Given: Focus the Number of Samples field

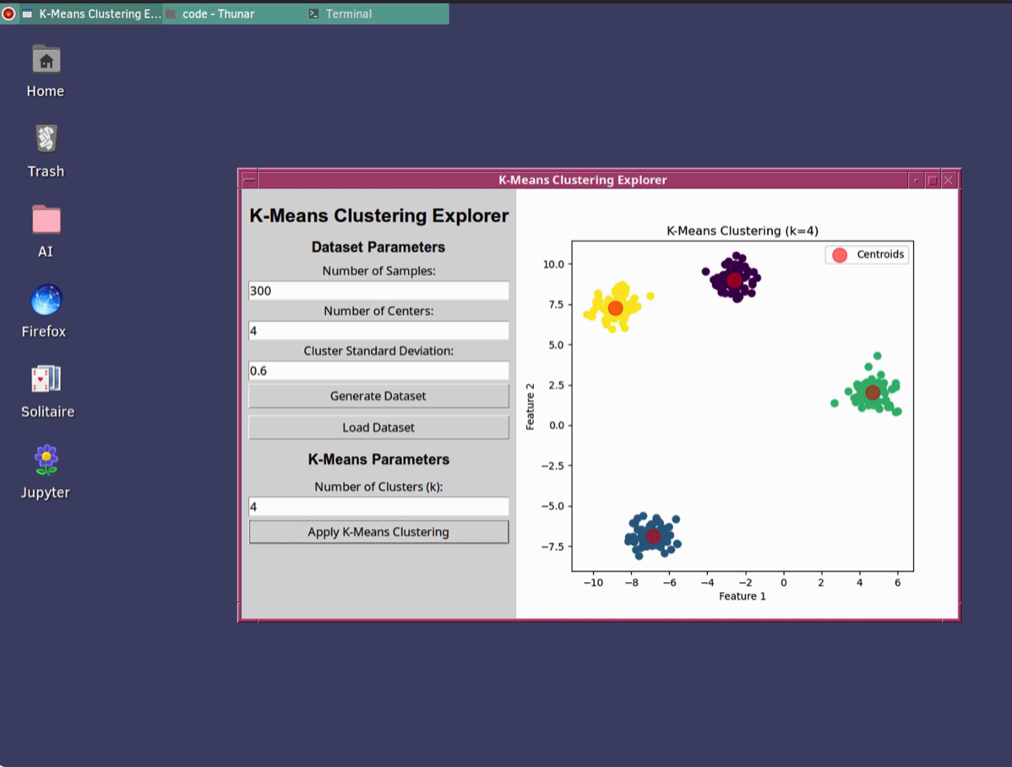Looking at the screenshot, I should [378, 291].
